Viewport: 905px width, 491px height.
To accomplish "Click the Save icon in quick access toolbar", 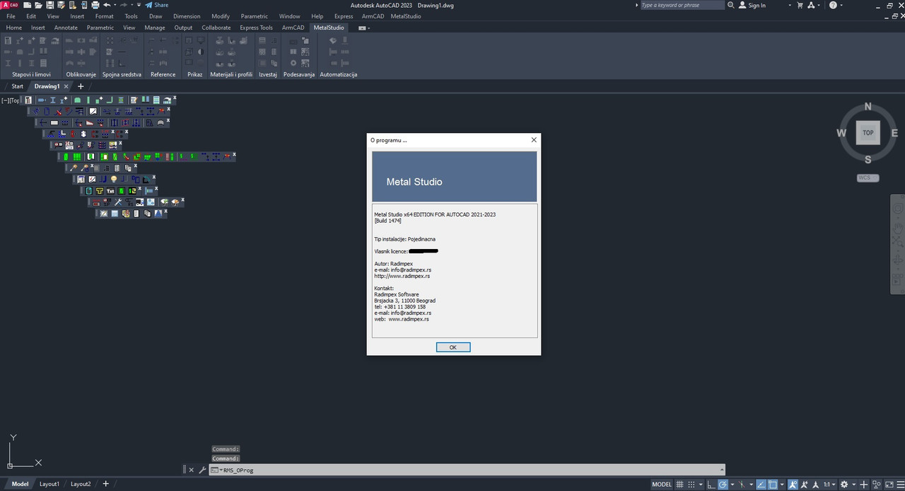I will pos(49,5).
